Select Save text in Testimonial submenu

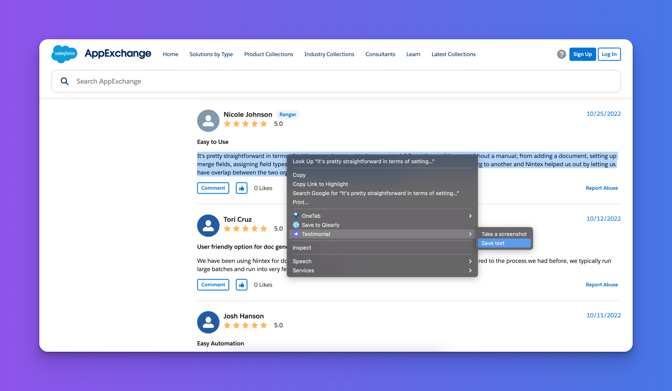point(504,243)
